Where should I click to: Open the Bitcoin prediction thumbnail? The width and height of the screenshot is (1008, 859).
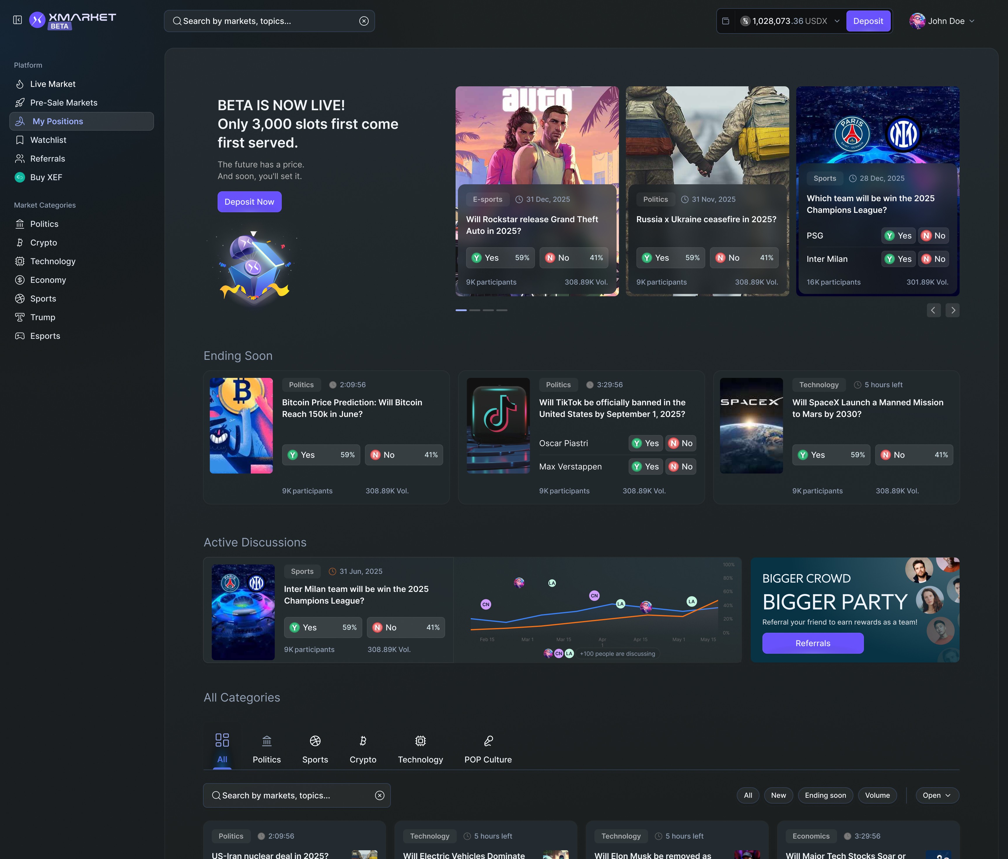(x=241, y=426)
